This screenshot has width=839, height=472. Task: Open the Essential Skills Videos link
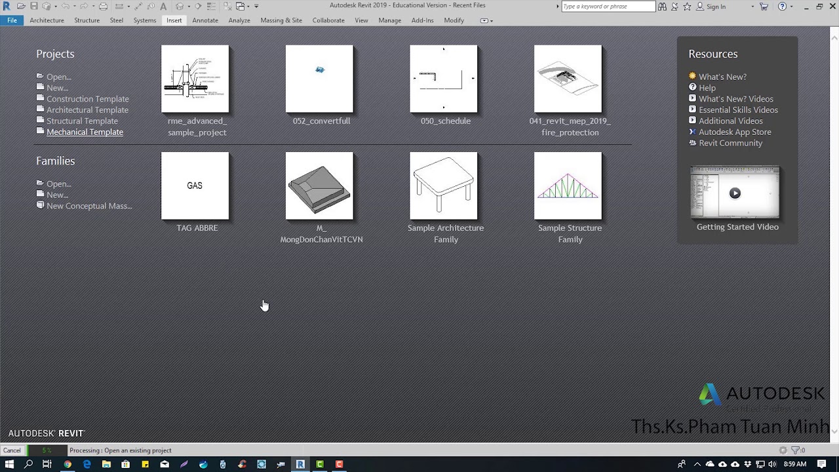click(x=738, y=110)
